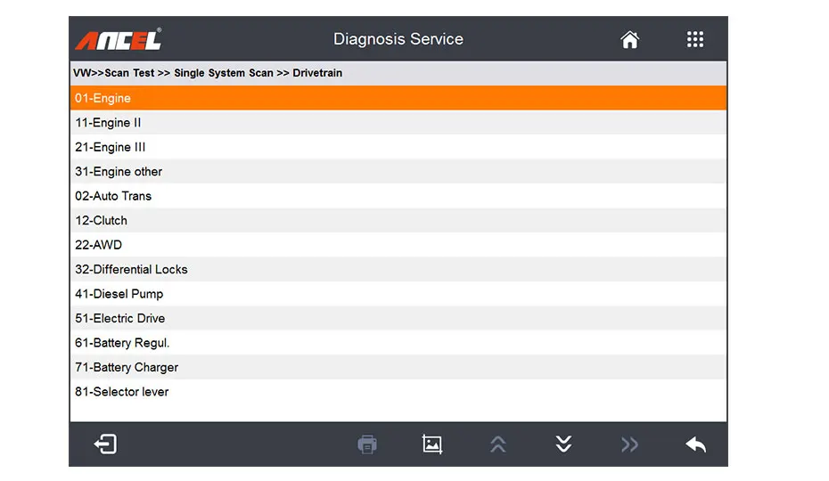Click the double-right next arrow icon
The image size is (829, 481).
pos(629,444)
